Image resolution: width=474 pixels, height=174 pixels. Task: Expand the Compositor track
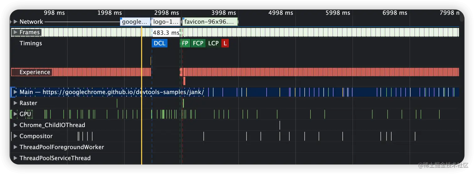click(x=15, y=136)
